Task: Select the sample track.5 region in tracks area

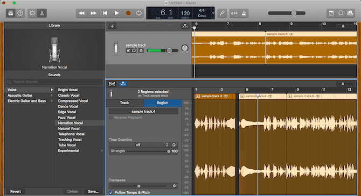Action: coord(311,48)
